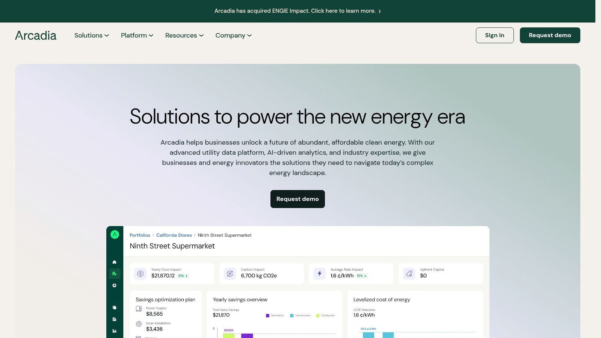The width and height of the screenshot is (601, 338).
Task: Expand the Solutions menu chevron
Action: (x=107, y=36)
